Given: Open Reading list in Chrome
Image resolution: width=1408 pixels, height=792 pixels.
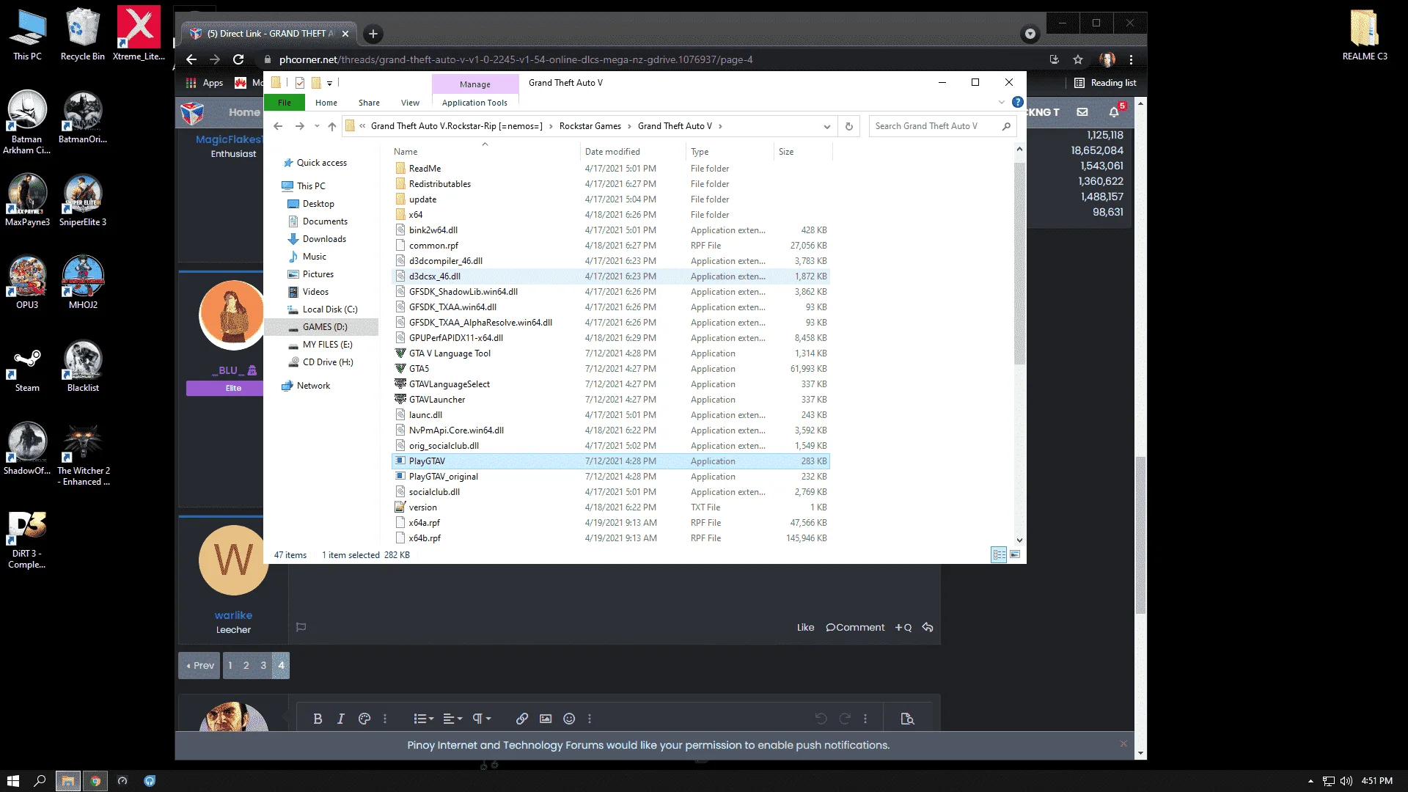Looking at the screenshot, I should click(1105, 83).
